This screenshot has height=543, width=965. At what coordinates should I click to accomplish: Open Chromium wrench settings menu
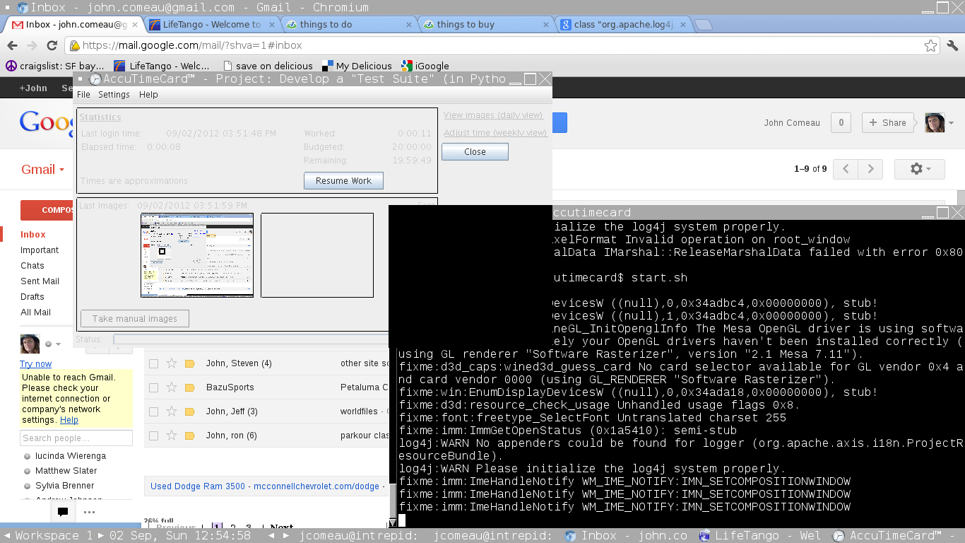(952, 45)
